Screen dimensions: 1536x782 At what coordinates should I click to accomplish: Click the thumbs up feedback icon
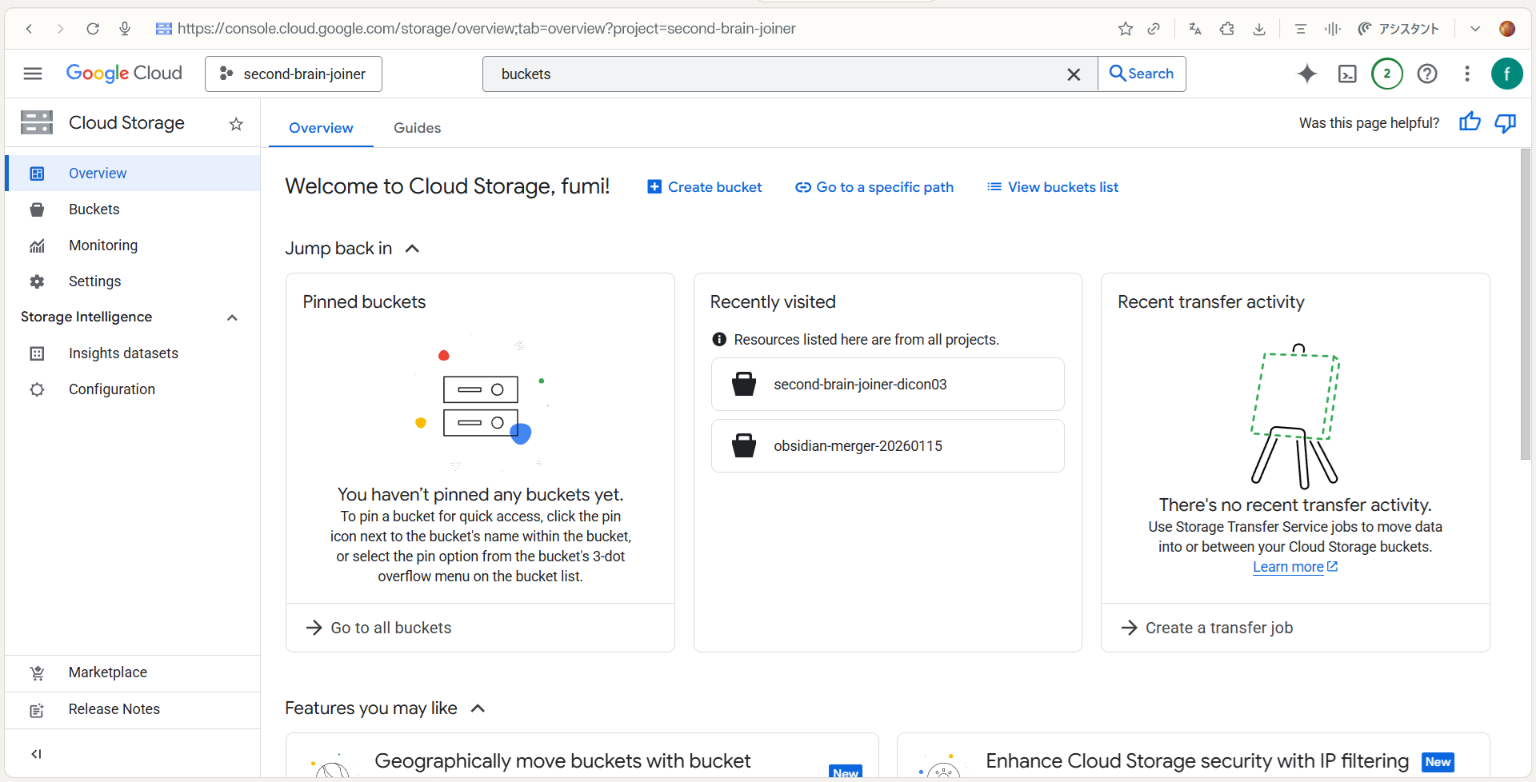tap(1469, 122)
